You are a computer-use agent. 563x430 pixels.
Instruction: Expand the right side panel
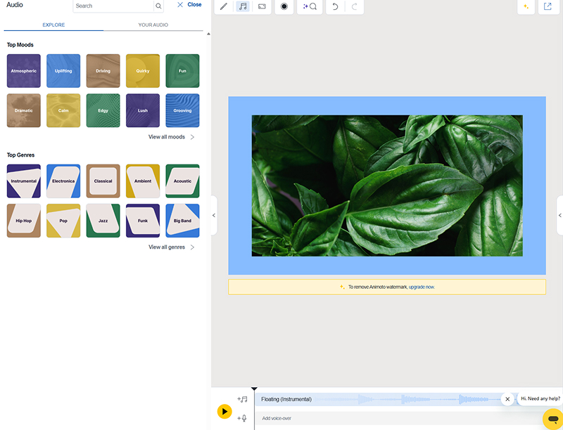pos(559,216)
